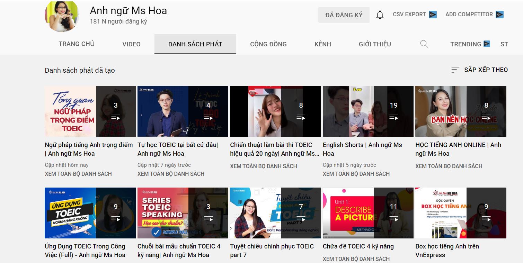Image resolution: width=523 pixels, height=263 pixels.
Task: Click the sort lines icon beside SẮP XẾP THEO
Action: (455, 70)
